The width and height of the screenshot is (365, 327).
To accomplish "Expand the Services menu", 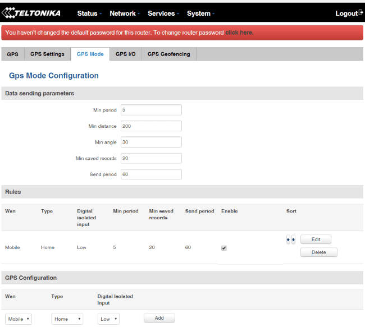I will 163,13.
